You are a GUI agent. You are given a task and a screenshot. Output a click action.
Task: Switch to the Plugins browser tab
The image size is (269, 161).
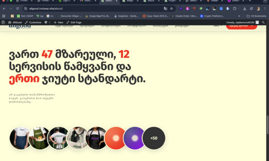pyautogui.click(x=173, y=1)
